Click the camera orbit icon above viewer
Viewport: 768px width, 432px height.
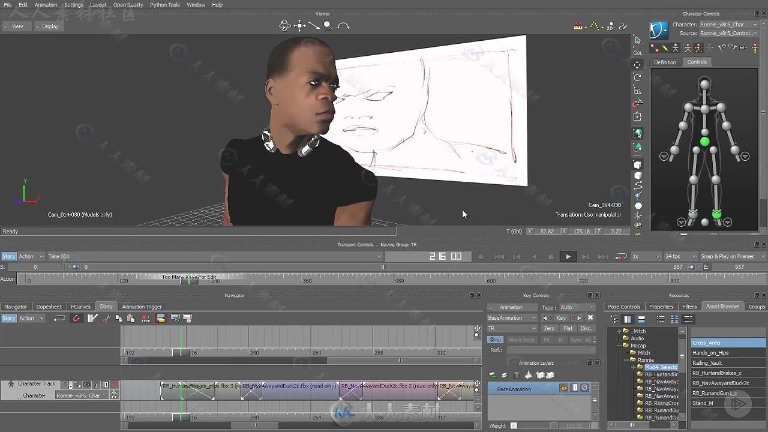click(285, 26)
